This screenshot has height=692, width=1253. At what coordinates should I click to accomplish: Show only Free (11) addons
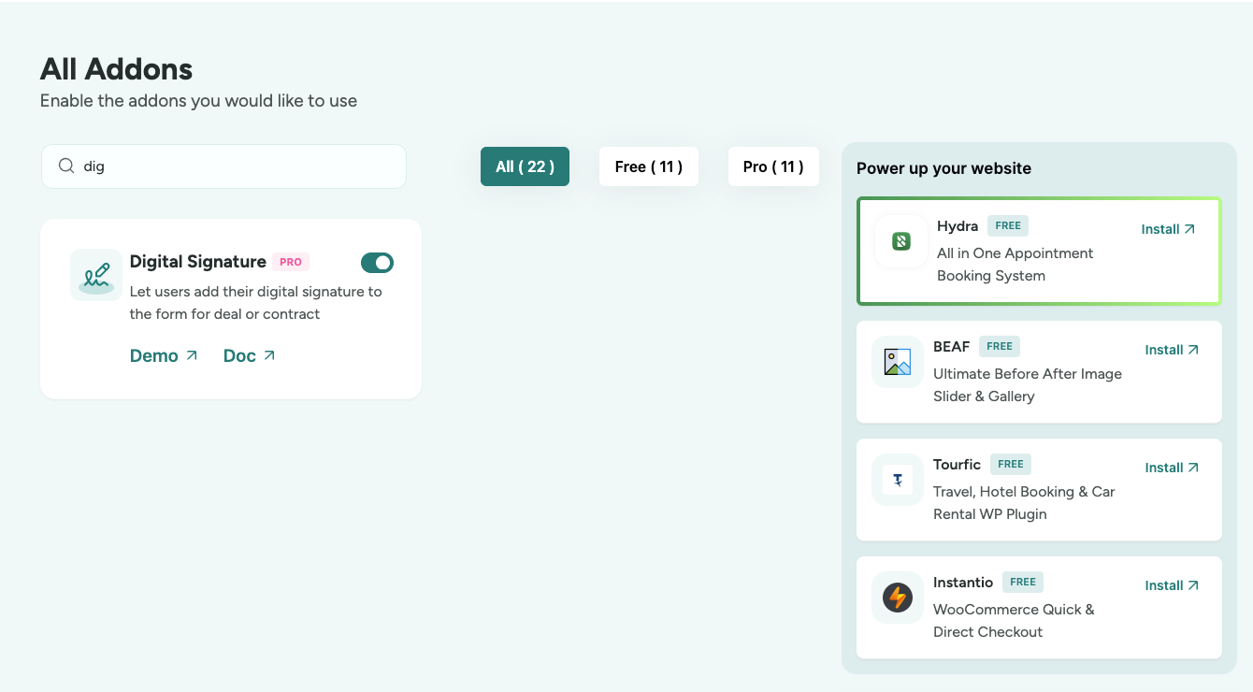tap(648, 166)
